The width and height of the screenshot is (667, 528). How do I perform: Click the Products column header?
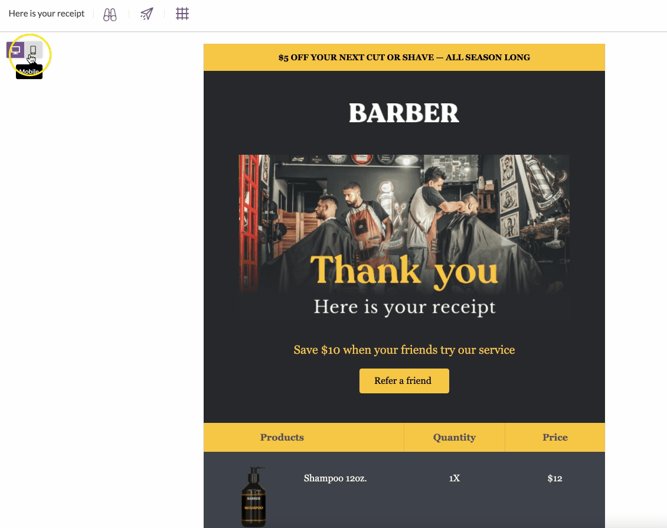point(282,438)
